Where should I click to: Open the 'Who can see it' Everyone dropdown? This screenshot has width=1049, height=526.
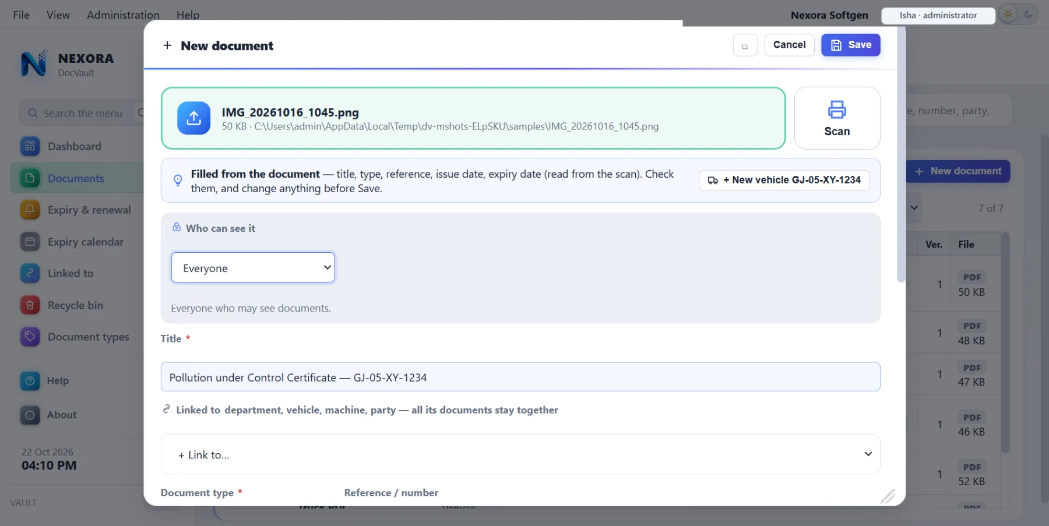253,267
